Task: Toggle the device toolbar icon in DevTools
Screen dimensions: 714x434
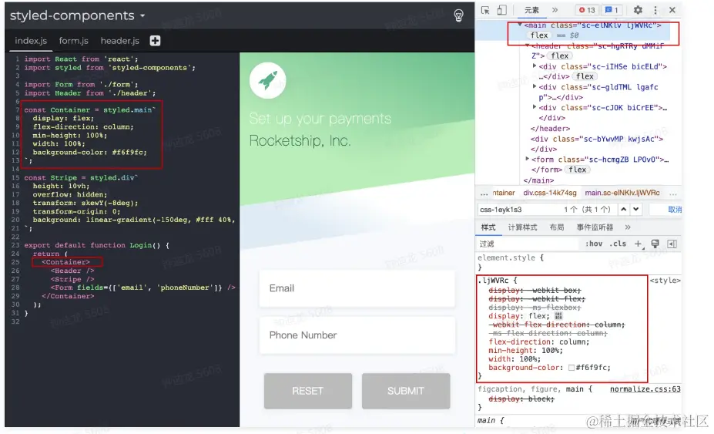Action: pyautogui.click(x=501, y=10)
